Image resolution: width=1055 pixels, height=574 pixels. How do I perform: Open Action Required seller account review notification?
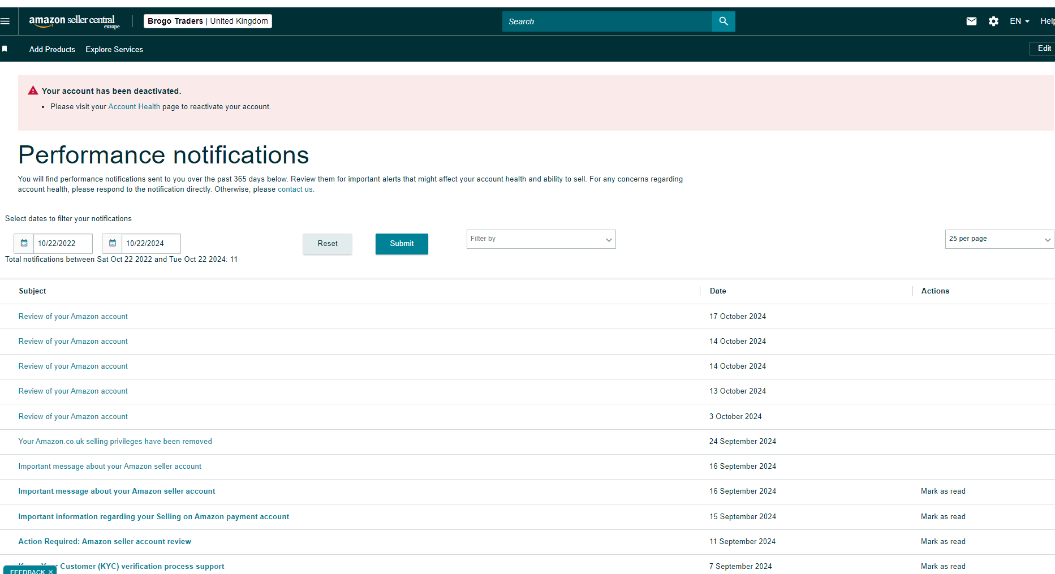(105, 542)
